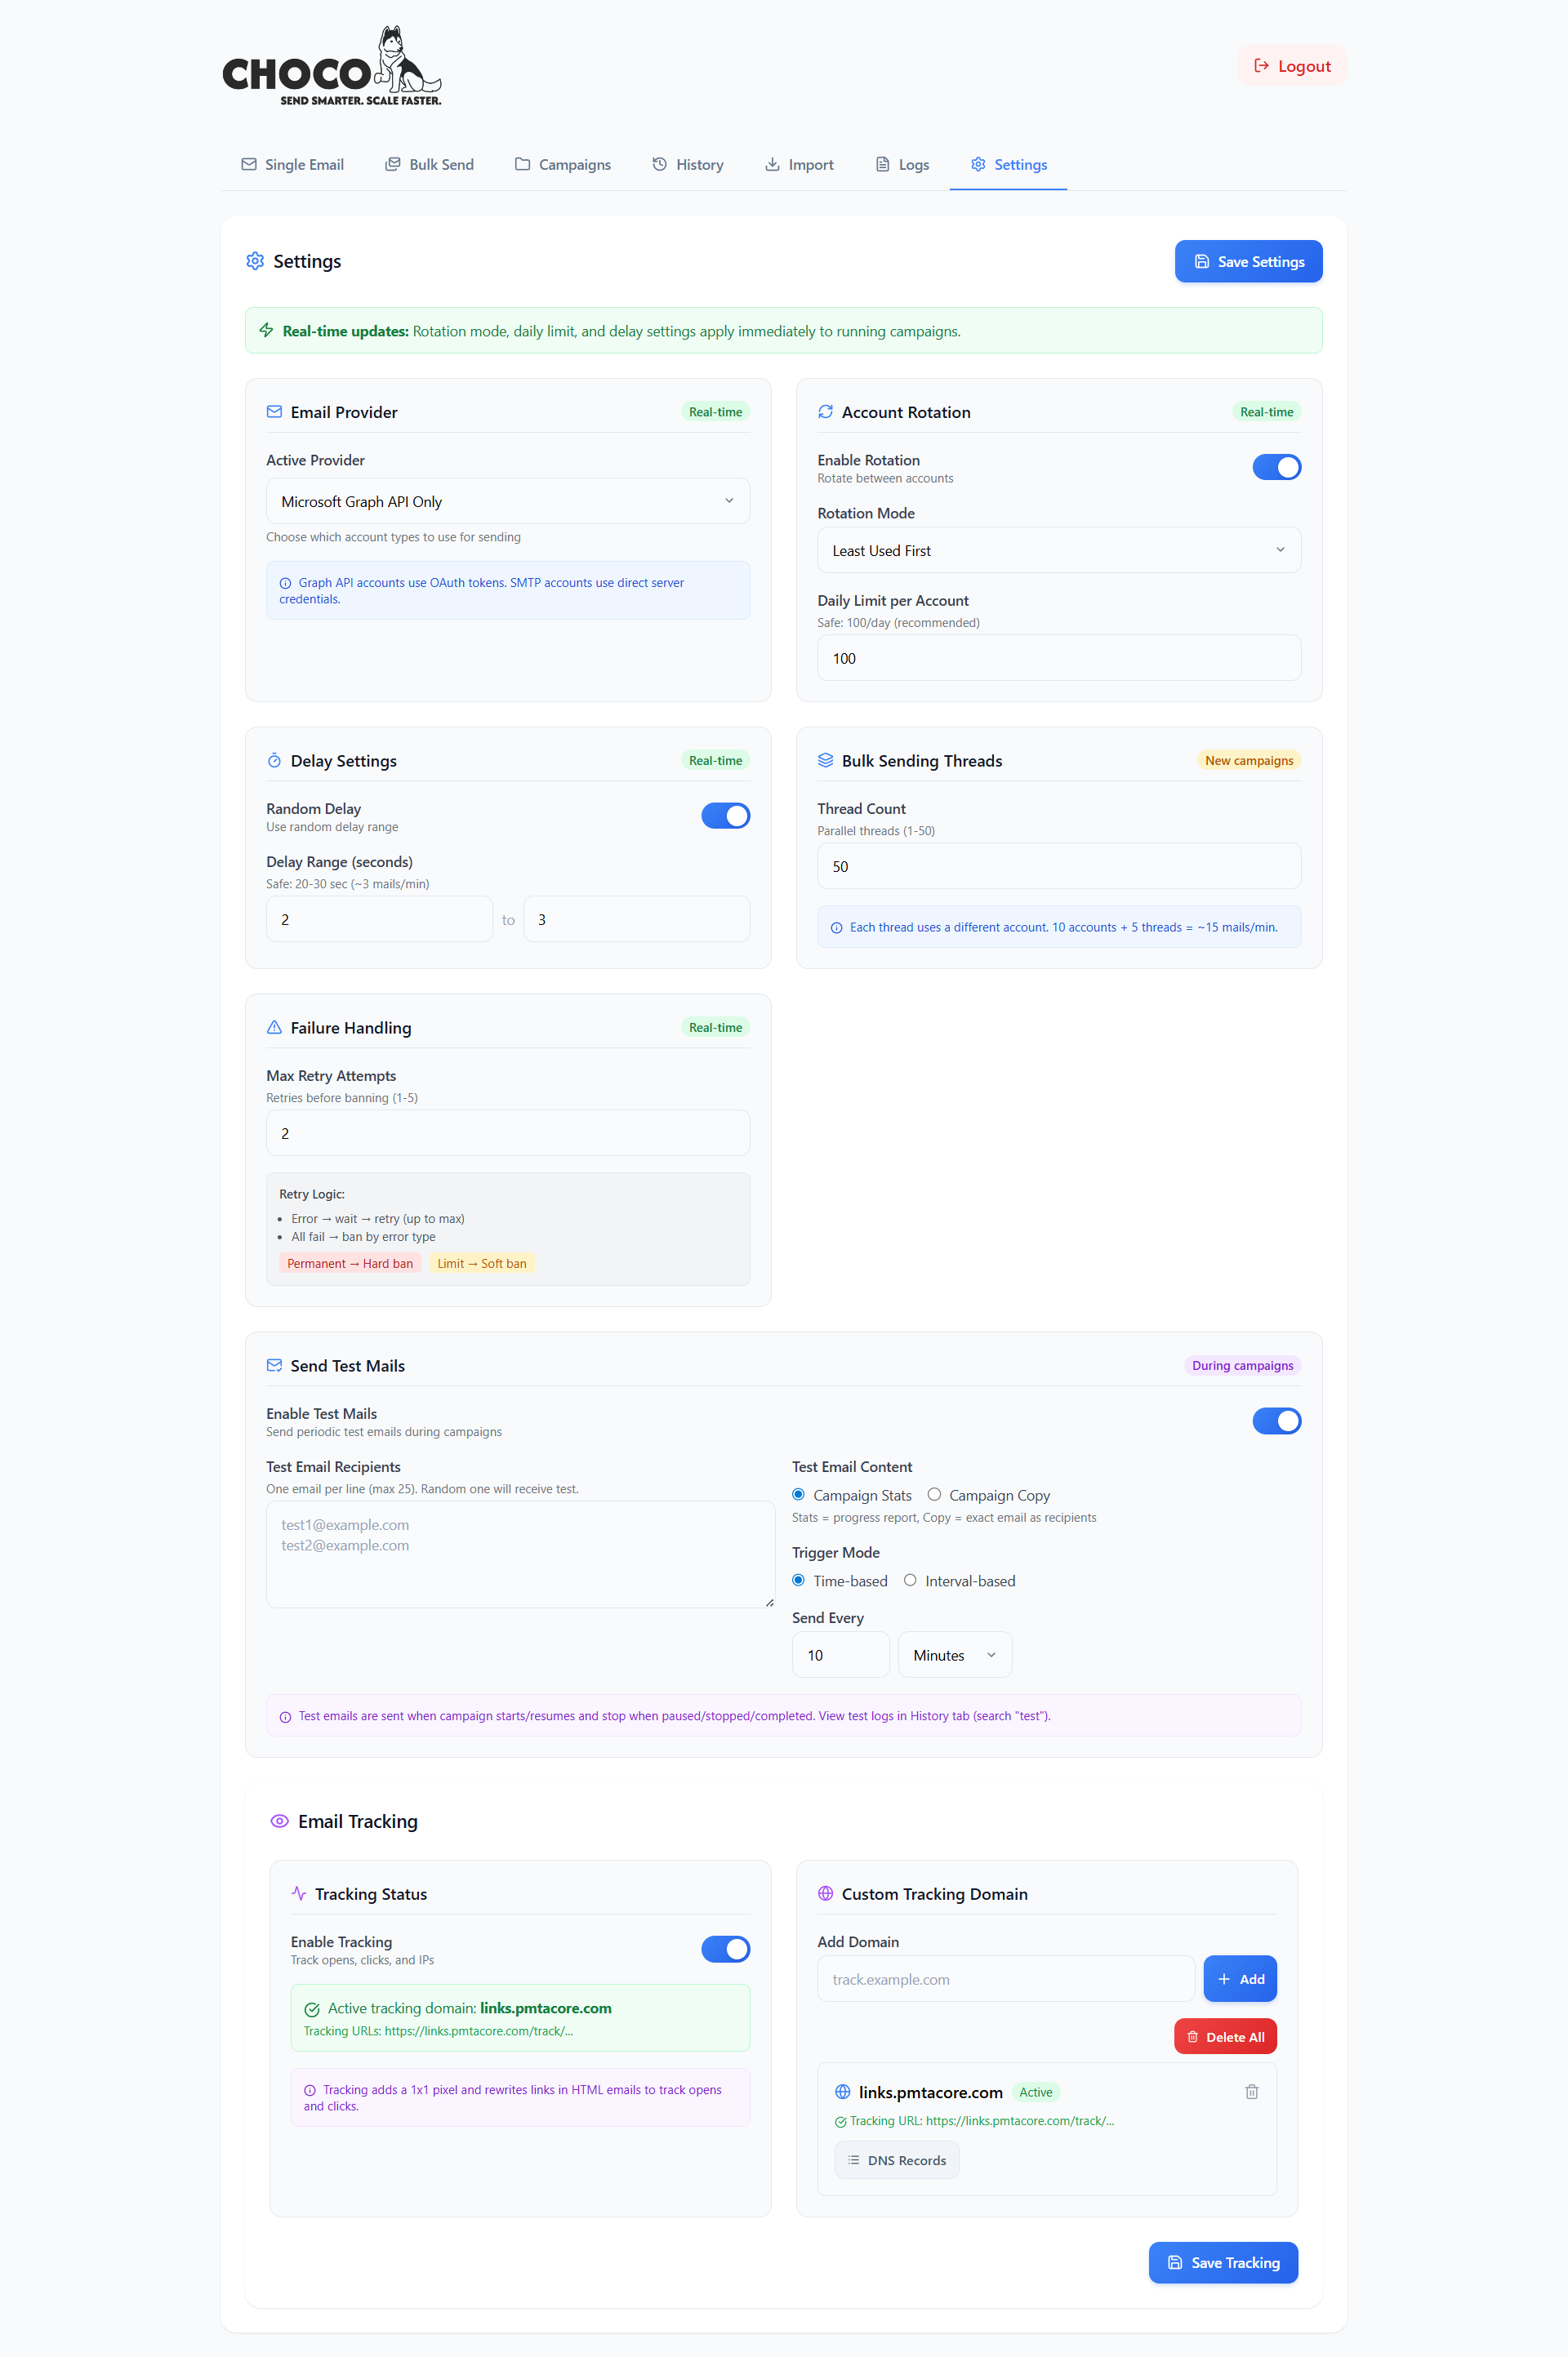This screenshot has height=2357, width=1568.
Task: Open the Bulk Send tab
Action: pyautogui.click(x=430, y=165)
